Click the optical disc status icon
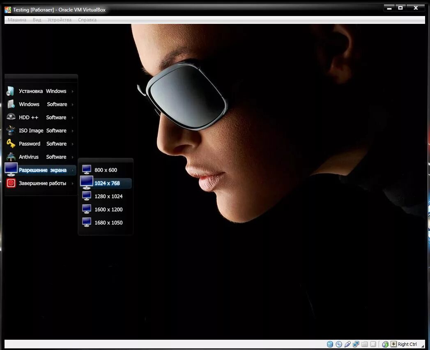 point(339,344)
